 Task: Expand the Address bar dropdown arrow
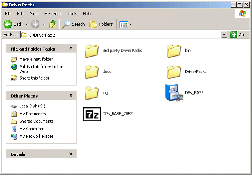point(224,35)
